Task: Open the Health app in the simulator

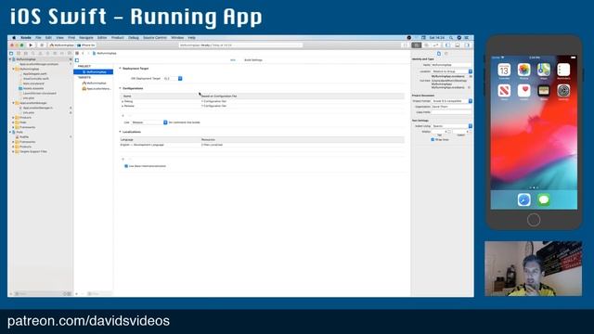Action: (x=523, y=91)
